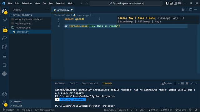Toggle Panel layout icon
The width and height of the screenshot is (200, 112).
[171, 3]
